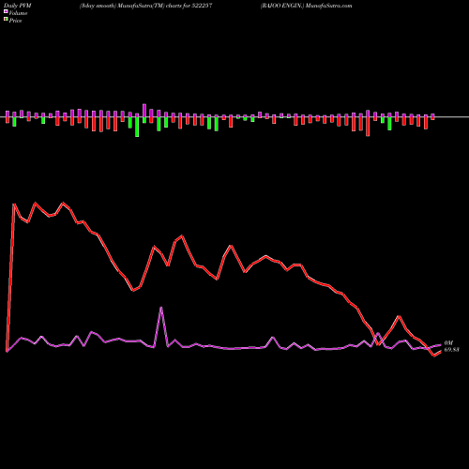
Task: Click the '0M' volume value label
Action: [448, 343]
